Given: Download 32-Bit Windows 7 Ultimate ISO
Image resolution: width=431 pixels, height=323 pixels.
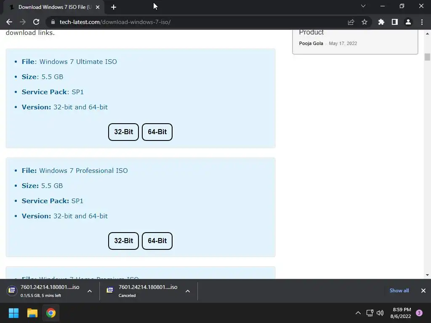Looking at the screenshot, I should [x=123, y=132].
